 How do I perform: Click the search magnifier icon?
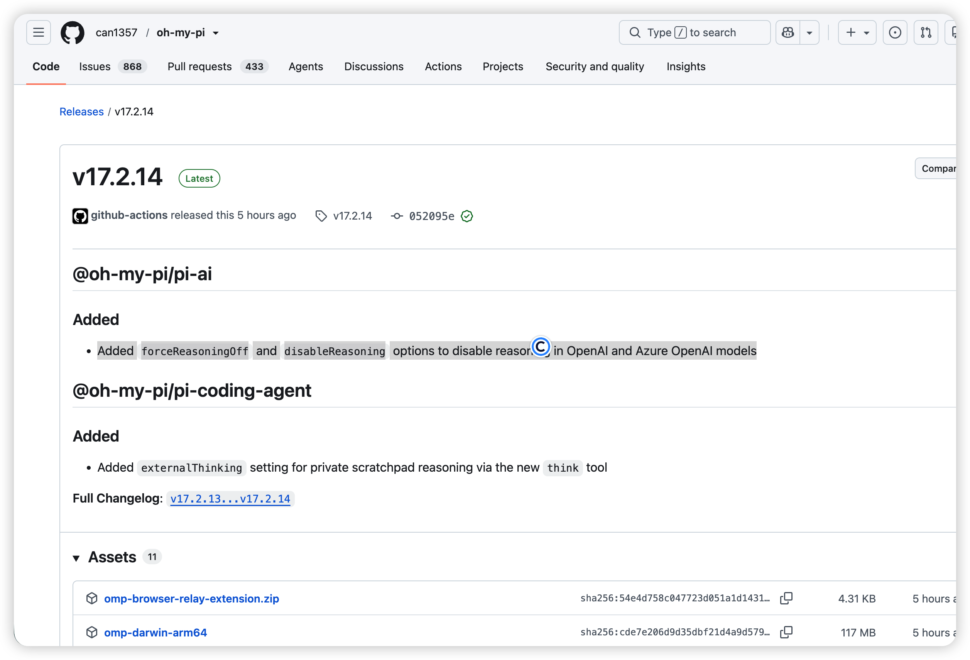[635, 32]
